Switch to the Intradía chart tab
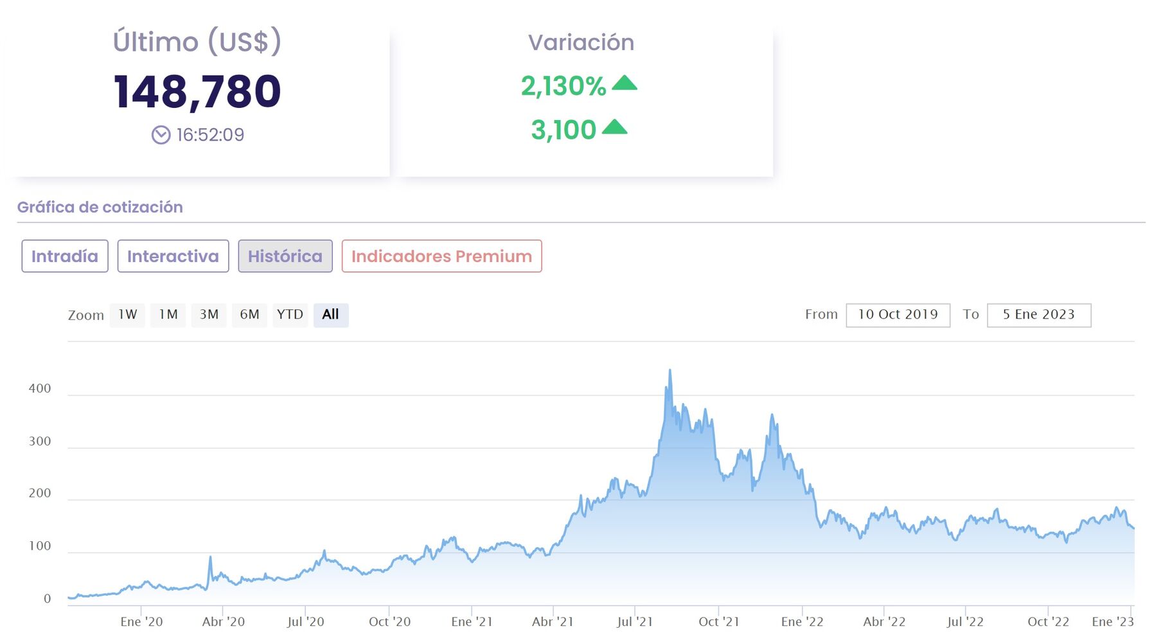The image size is (1154, 642). (x=65, y=256)
